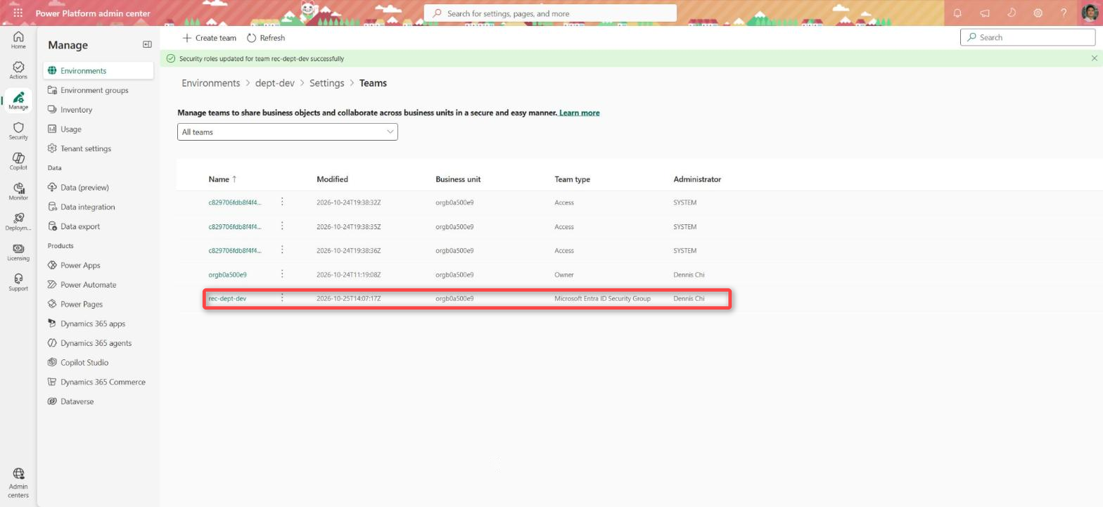Open Support in the left rail
This screenshot has height=507, width=1103.
[18, 282]
